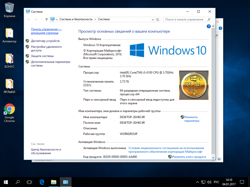
Task: Open Action Center notifications icon
Action: [x=242, y=182]
